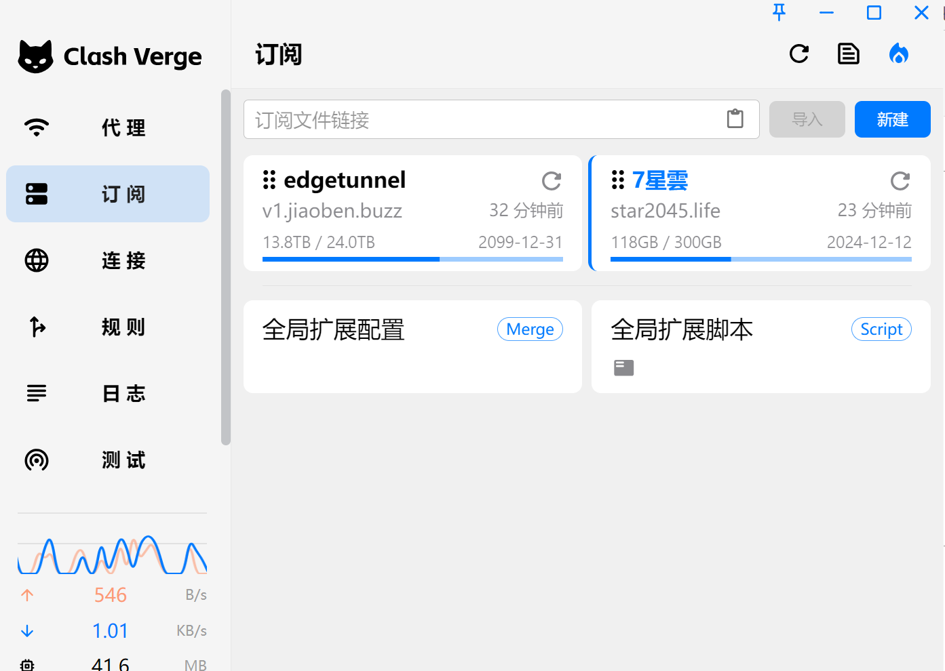Image resolution: width=945 pixels, height=671 pixels.
Task: Click the 23 分钟前 update time
Action: [x=874, y=211]
